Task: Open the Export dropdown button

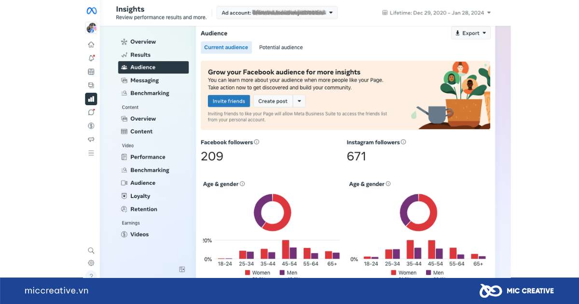Action: 471,33
